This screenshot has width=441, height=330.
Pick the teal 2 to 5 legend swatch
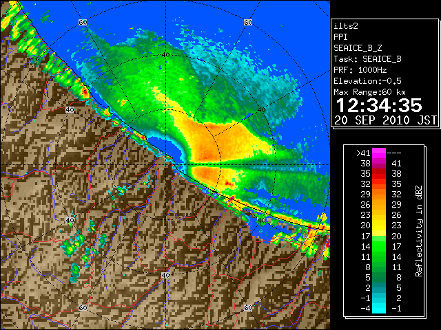tap(379, 287)
